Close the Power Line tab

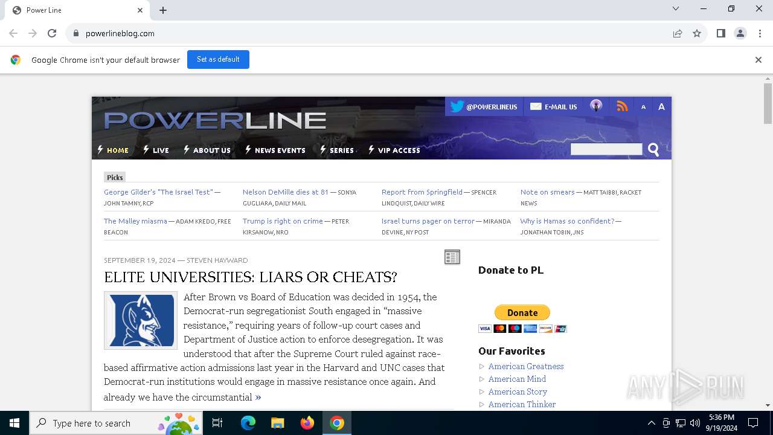(140, 10)
